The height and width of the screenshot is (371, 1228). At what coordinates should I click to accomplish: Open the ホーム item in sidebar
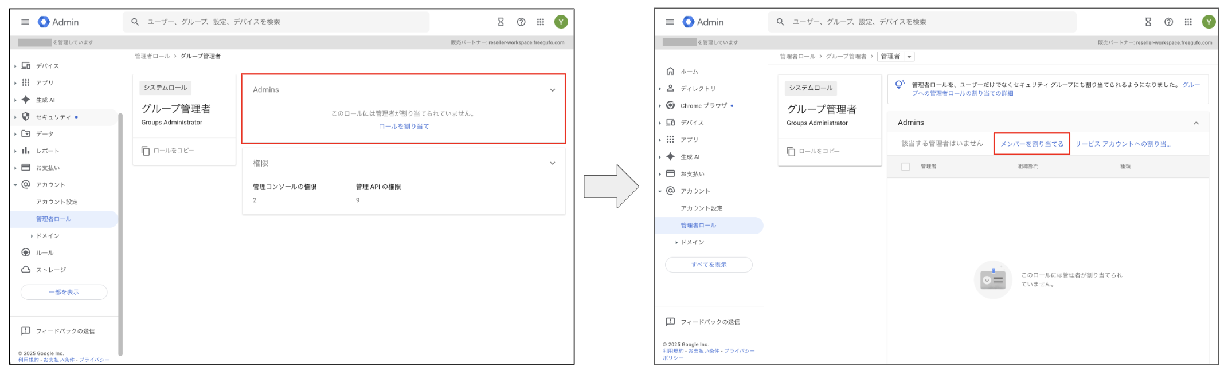pyautogui.click(x=689, y=72)
